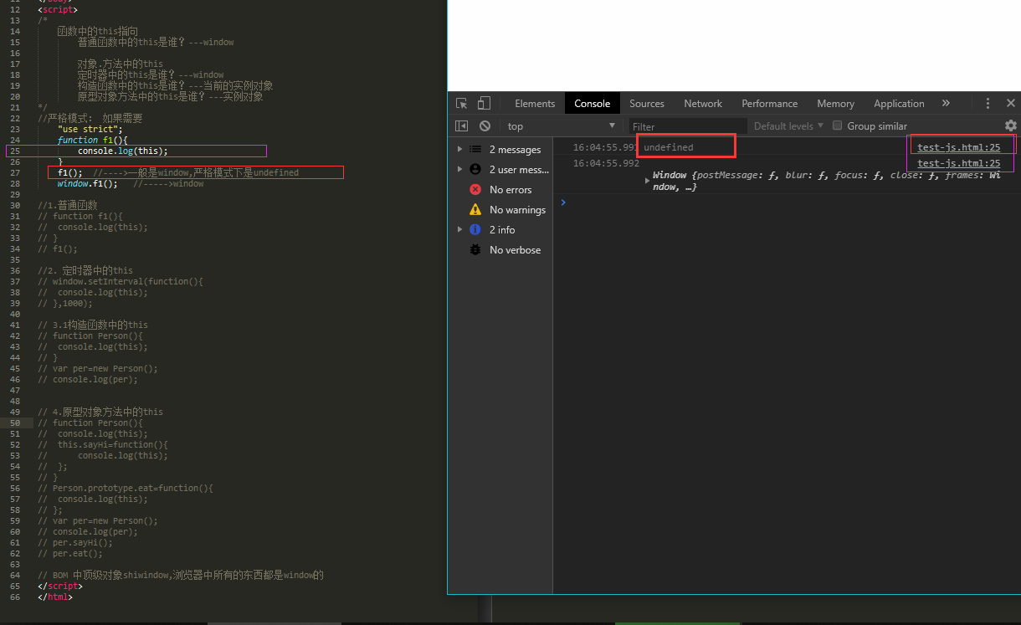Clear the console with the ban icon
The image size is (1021, 625).
pos(485,126)
